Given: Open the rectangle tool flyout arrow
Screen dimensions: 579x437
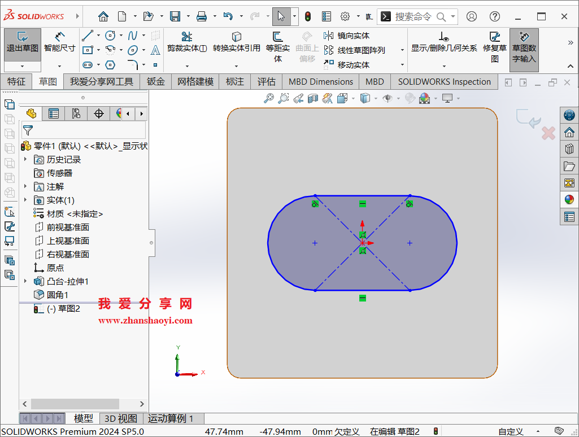Looking at the screenshot, I should point(99,50).
